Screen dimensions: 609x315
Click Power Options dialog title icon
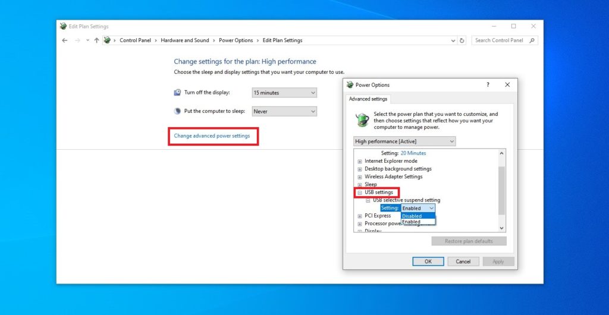pyautogui.click(x=350, y=84)
